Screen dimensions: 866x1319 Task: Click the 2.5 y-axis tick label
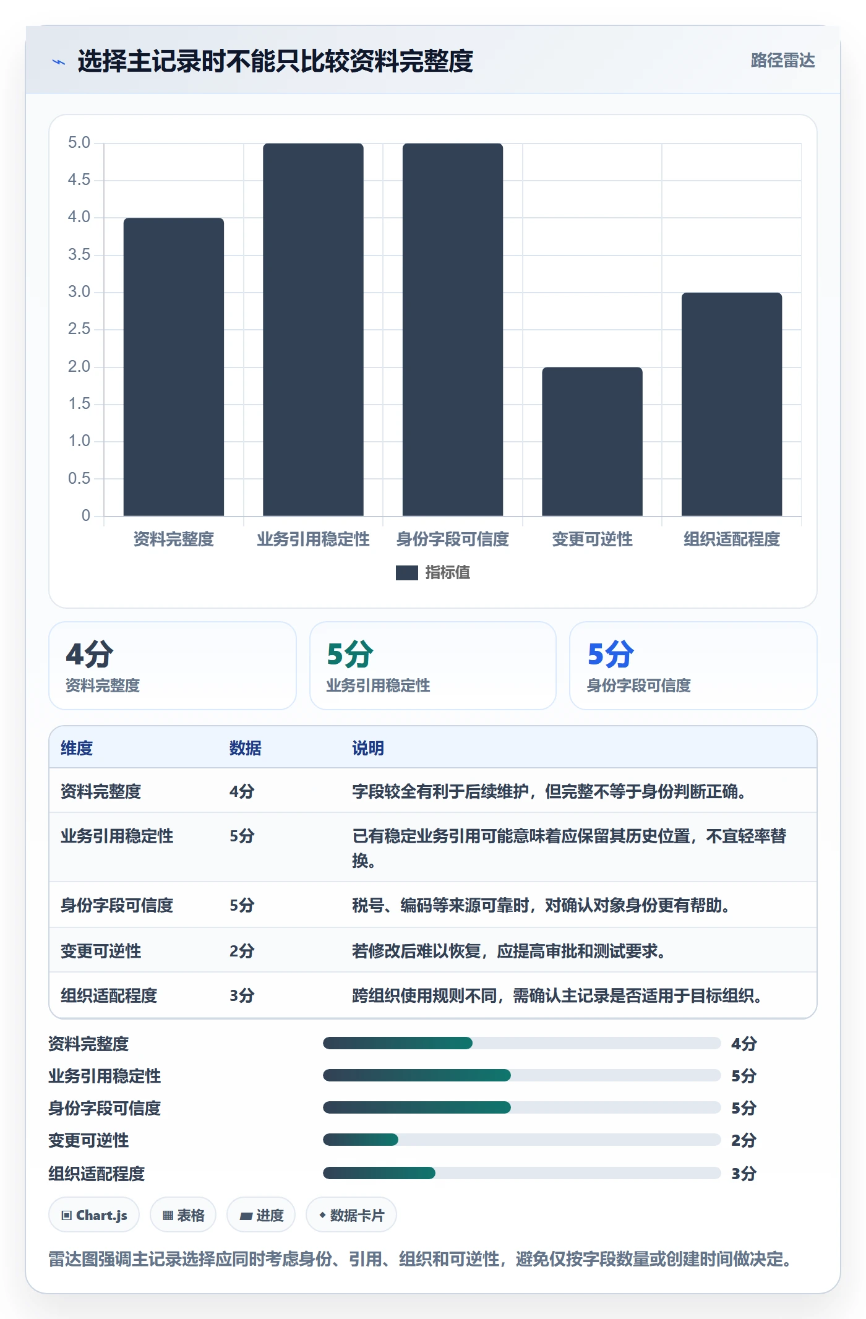(79, 329)
